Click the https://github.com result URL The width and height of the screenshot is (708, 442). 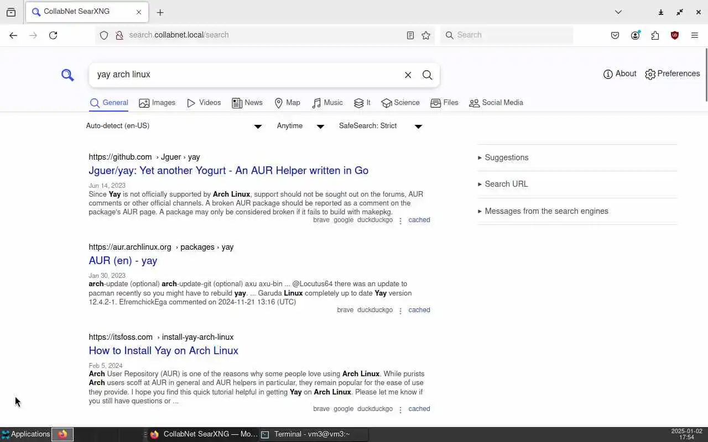144,157
